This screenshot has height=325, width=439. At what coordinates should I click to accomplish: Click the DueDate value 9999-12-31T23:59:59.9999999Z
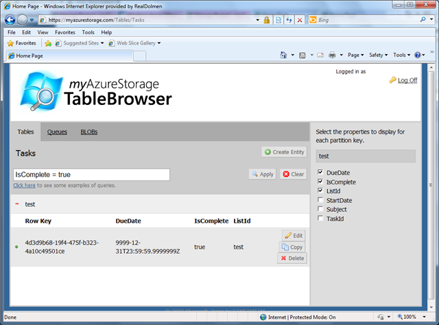point(147,247)
